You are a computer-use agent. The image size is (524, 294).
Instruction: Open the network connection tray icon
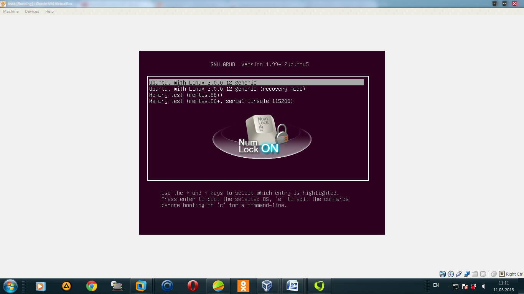456,286
